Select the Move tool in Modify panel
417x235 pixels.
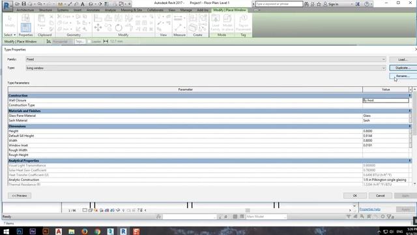coord(98,27)
